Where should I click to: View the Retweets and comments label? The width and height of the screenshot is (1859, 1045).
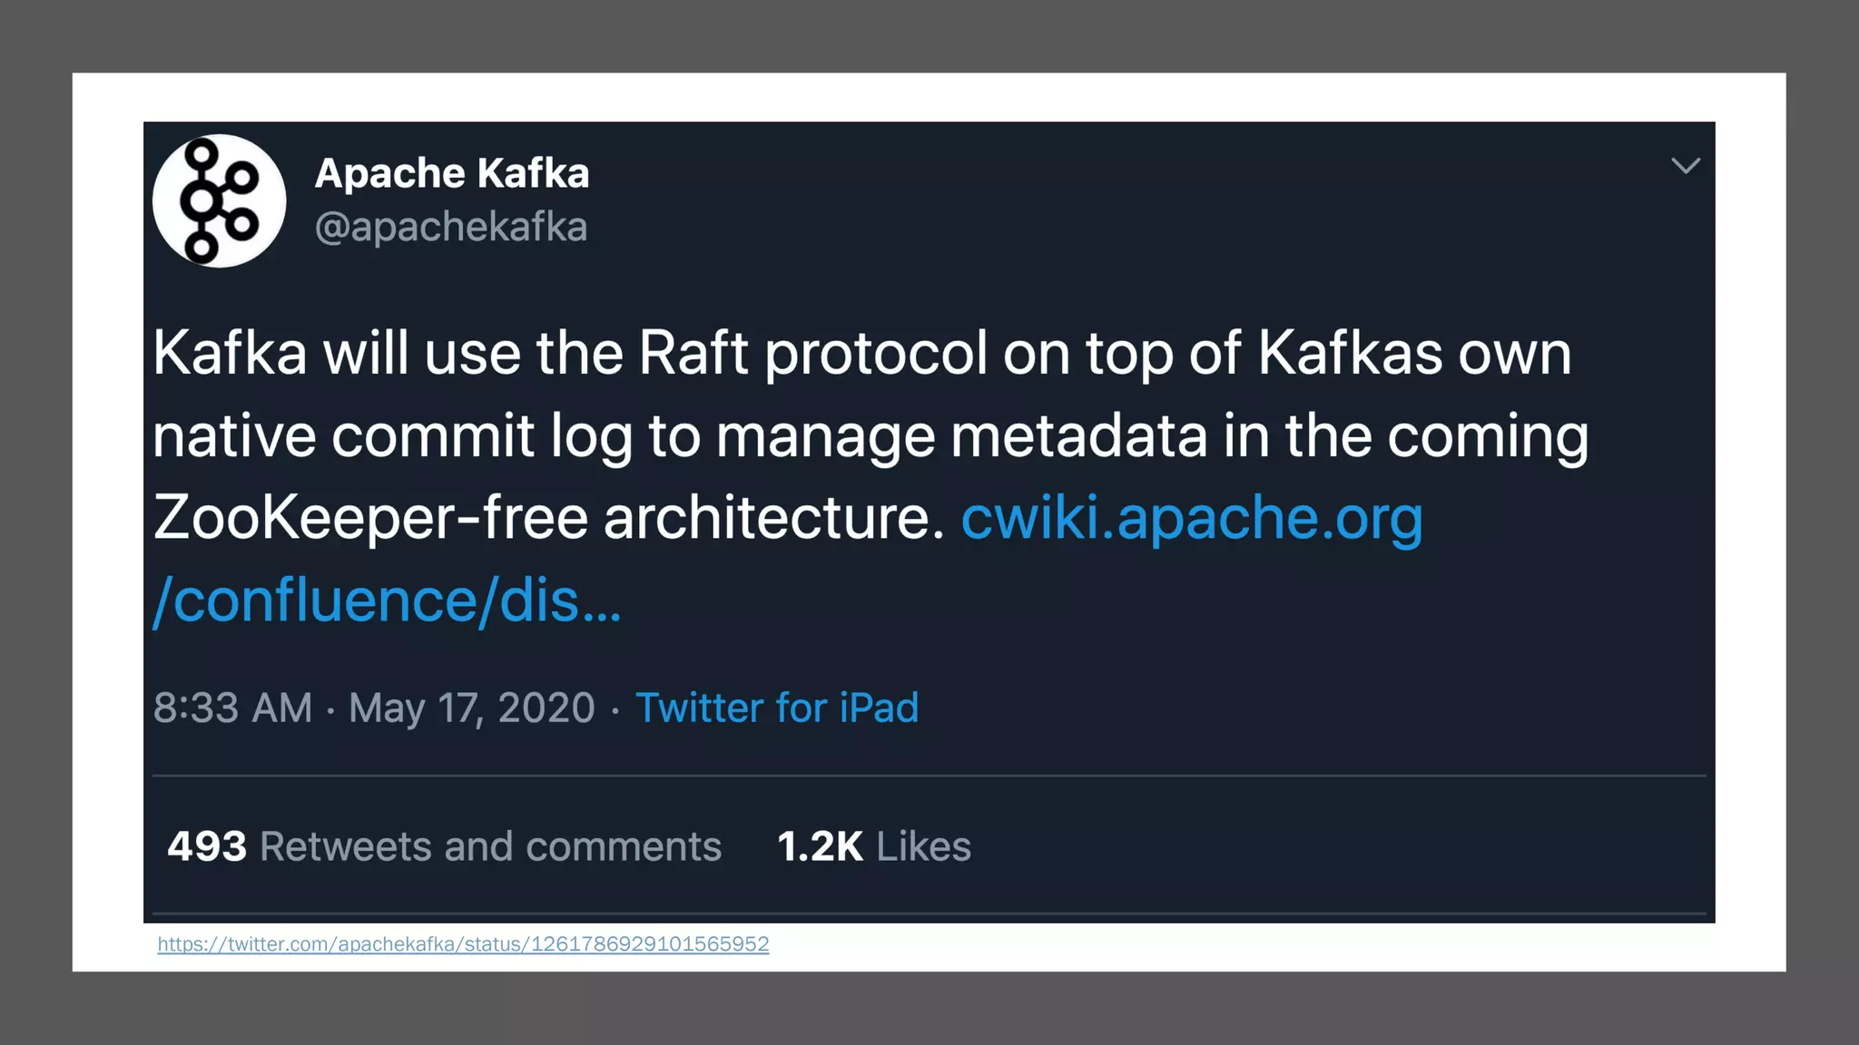point(490,846)
